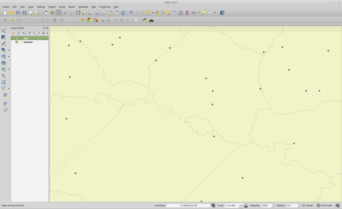Toggle visibility of the counties layer
Screen dimensions: 342x209
point(17,42)
